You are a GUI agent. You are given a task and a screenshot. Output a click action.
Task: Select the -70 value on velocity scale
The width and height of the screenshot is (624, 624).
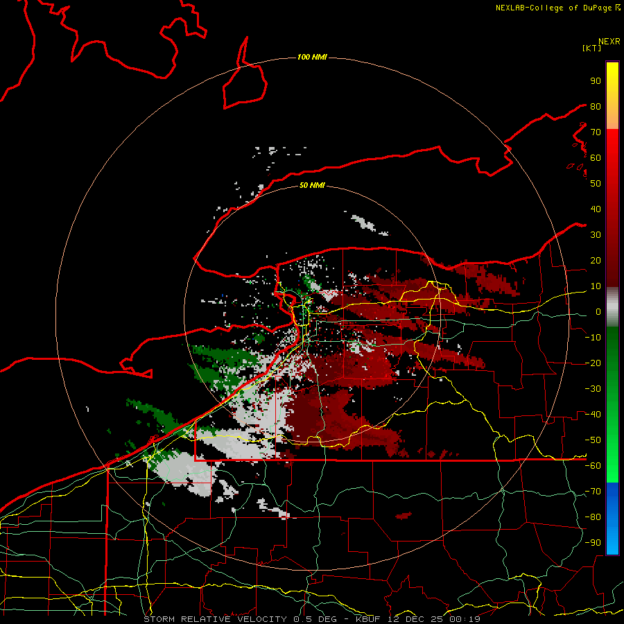(593, 492)
